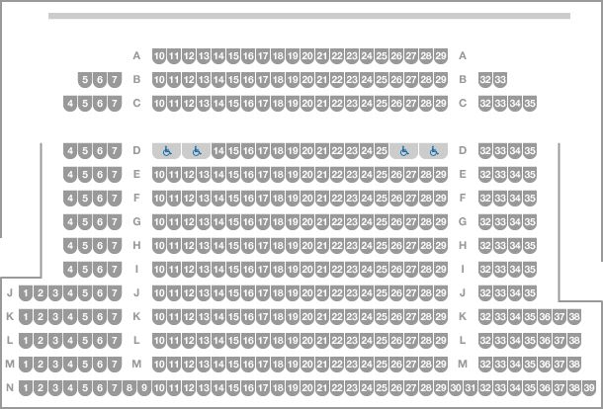Screen dimensions: 603x409
Task: Choose seat N30
Action: 456,388
